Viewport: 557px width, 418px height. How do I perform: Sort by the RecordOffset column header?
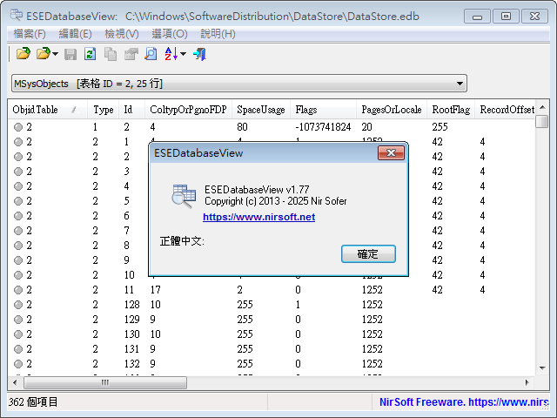pyautogui.click(x=507, y=110)
